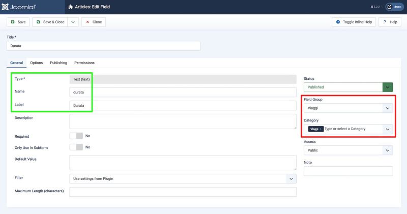The image size is (407, 214).
Task: Expand the Save & Close dropdown arrow
Action: 73,22
